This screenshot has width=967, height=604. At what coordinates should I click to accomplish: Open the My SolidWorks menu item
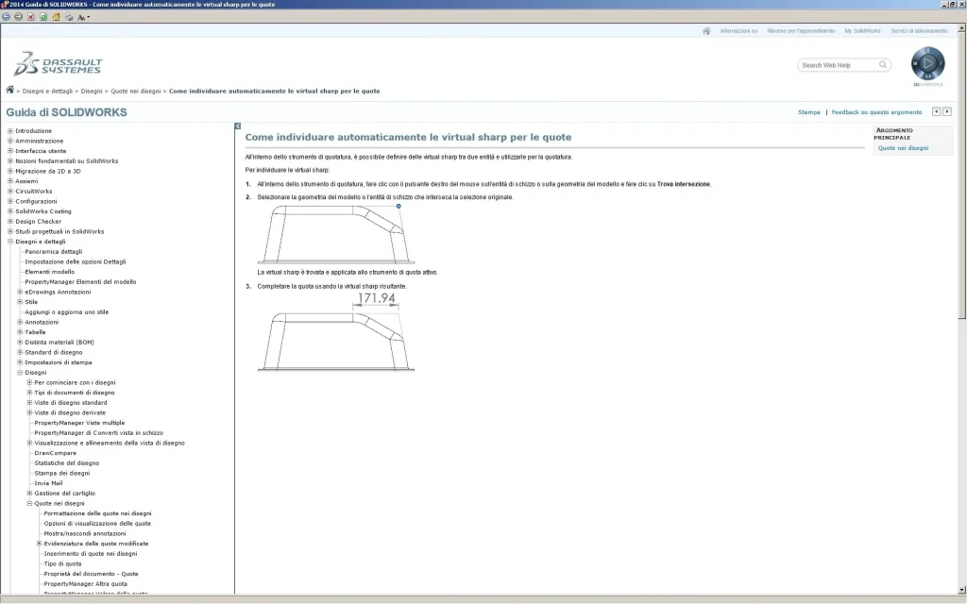click(x=862, y=31)
